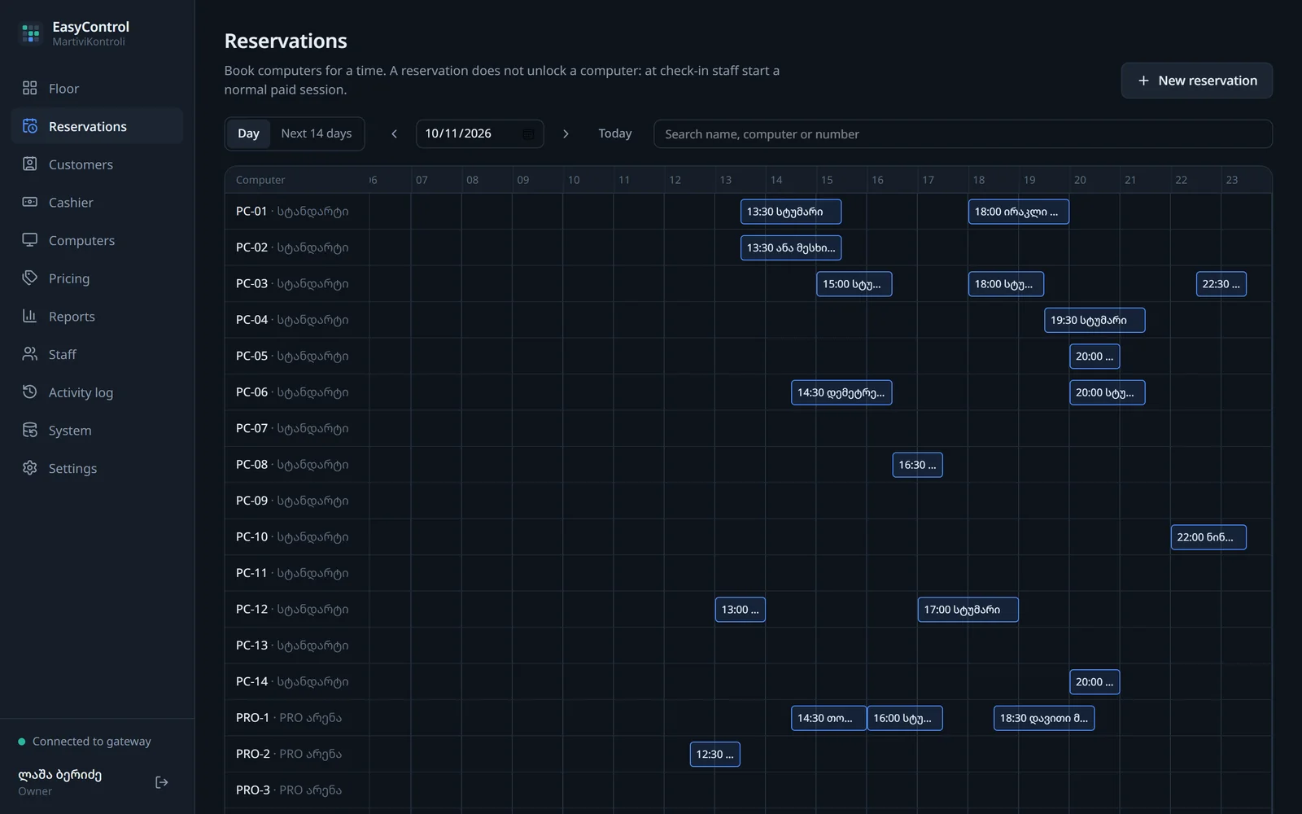
Task: Click the Computer column header
Action: click(260, 180)
